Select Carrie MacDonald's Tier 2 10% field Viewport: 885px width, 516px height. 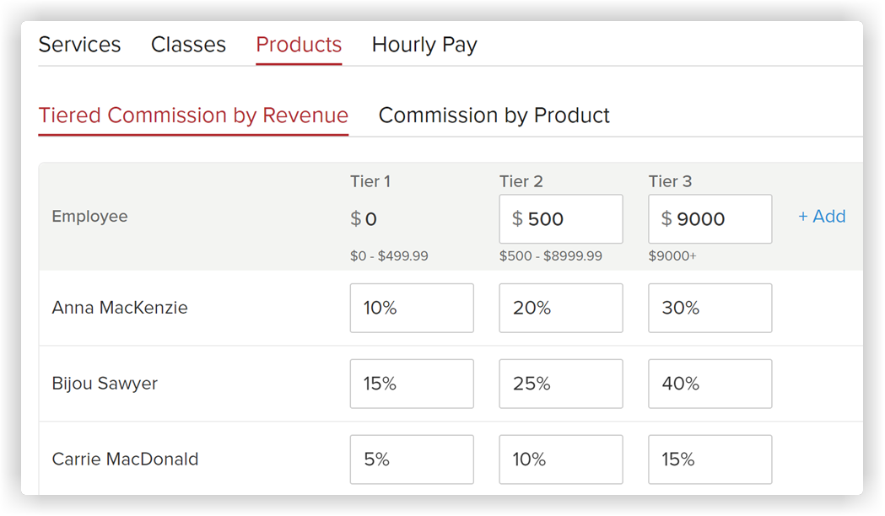561,459
